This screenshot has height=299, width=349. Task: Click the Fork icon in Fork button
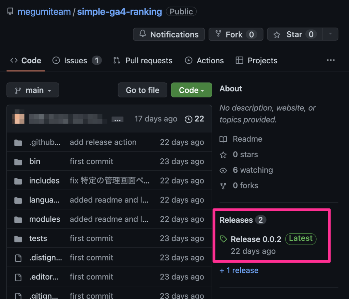[x=218, y=34]
